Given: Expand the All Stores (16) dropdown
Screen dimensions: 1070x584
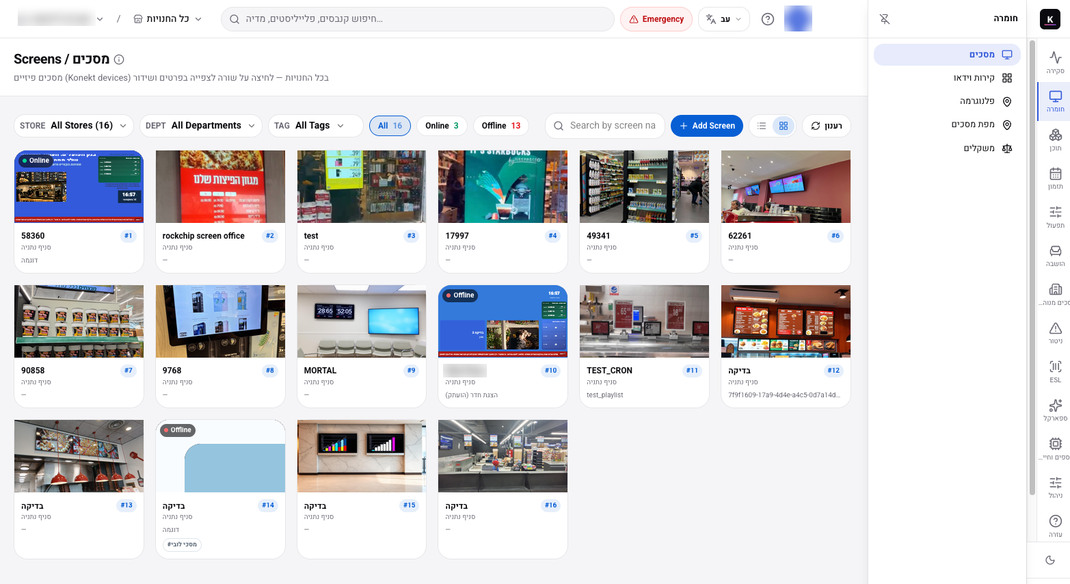Looking at the screenshot, I should [x=74, y=126].
